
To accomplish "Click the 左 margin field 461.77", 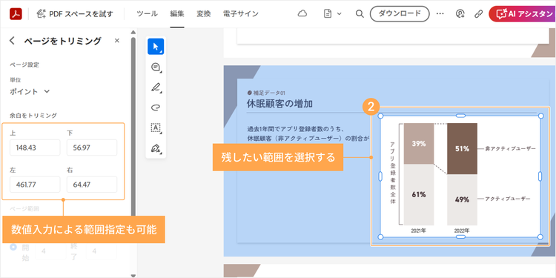I will click(35, 185).
